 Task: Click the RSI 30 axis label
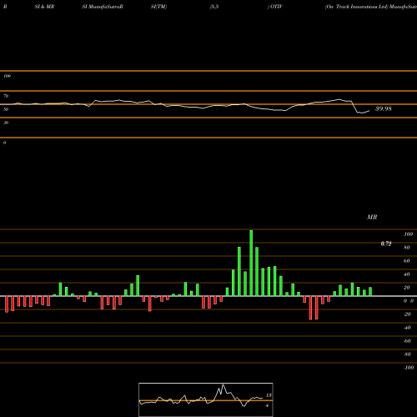(6, 123)
